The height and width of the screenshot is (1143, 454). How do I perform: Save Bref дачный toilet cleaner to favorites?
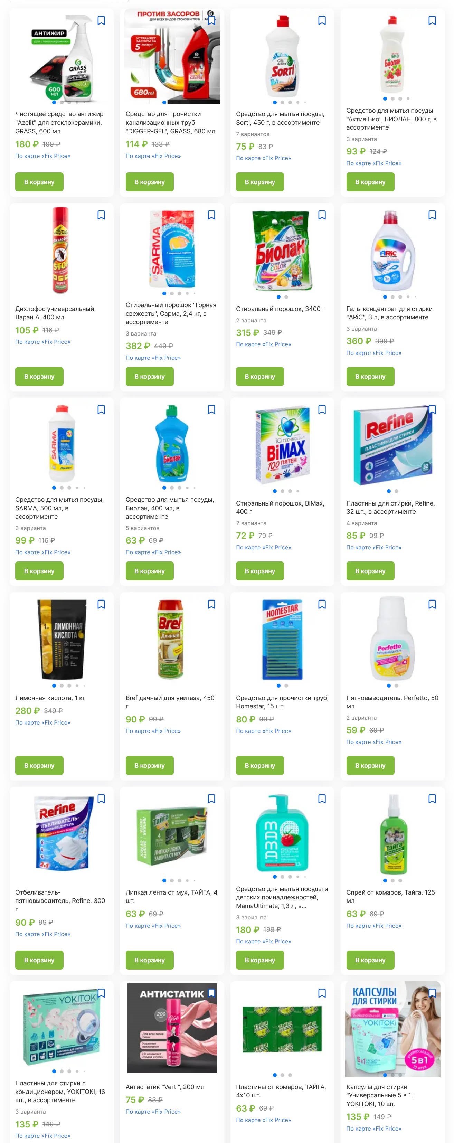[x=211, y=604]
